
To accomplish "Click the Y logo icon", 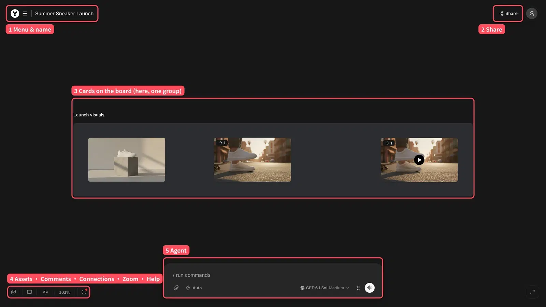I will tap(15, 14).
